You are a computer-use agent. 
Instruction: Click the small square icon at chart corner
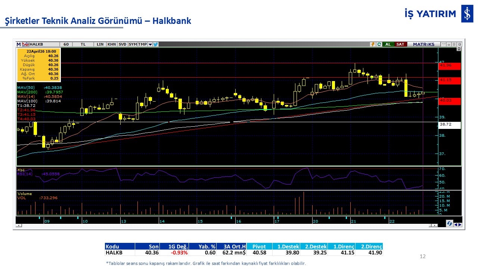click(x=459, y=49)
